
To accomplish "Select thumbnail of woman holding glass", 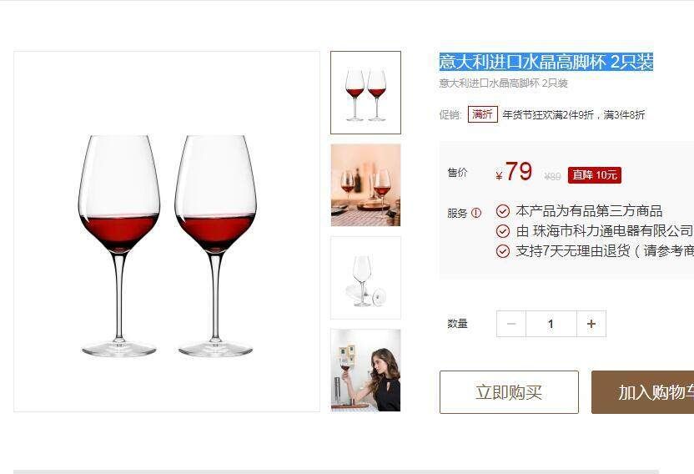I will pyautogui.click(x=365, y=370).
